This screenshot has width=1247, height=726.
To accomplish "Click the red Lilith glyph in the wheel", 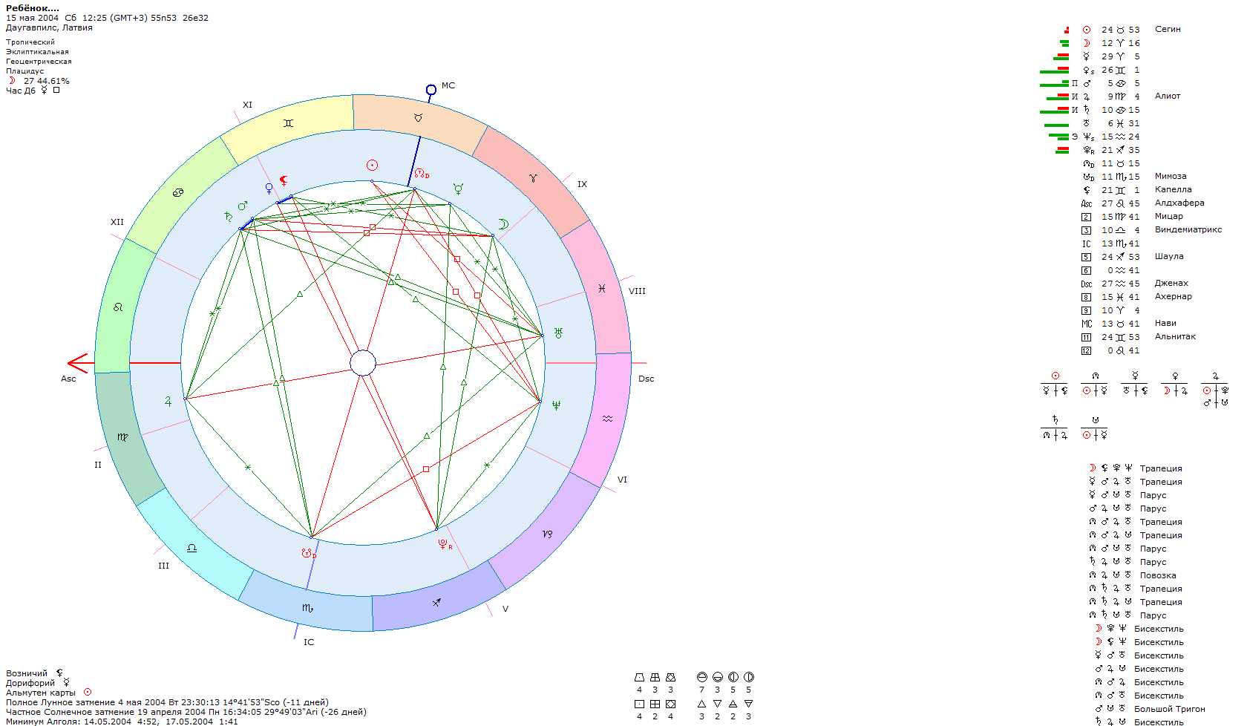I will (283, 180).
